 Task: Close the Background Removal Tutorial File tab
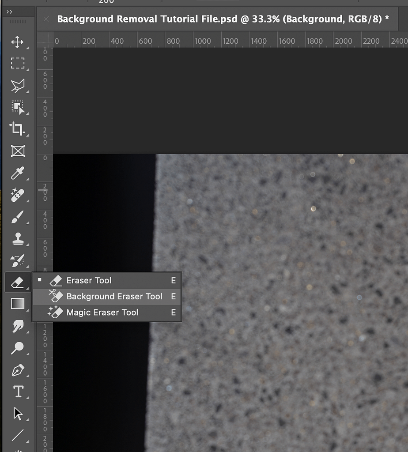pyautogui.click(x=46, y=19)
